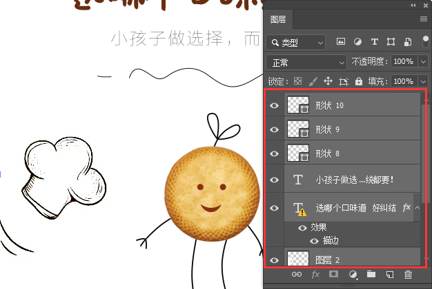Viewport: 432px width, 289px height.
Task: Hide the 选哪个口味道 text layer
Action: pos(274,208)
